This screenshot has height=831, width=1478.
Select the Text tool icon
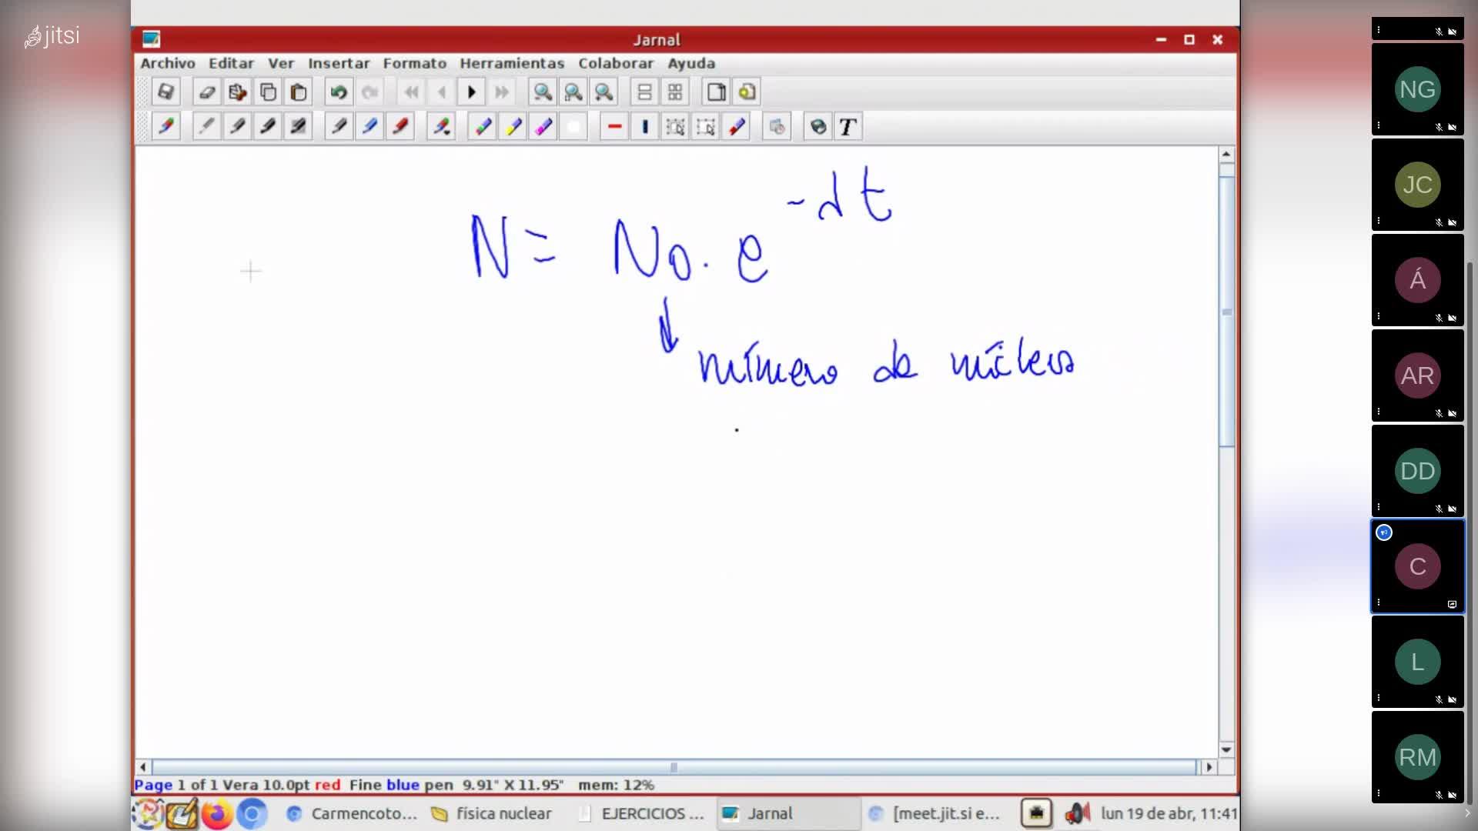[848, 127]
